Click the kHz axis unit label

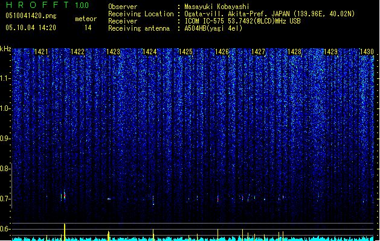click(5, 49)
